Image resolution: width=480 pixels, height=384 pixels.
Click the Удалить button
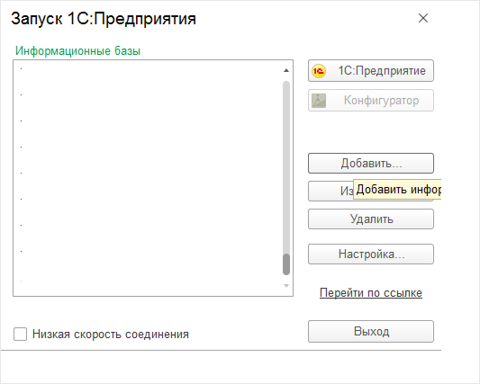point(371,219)
